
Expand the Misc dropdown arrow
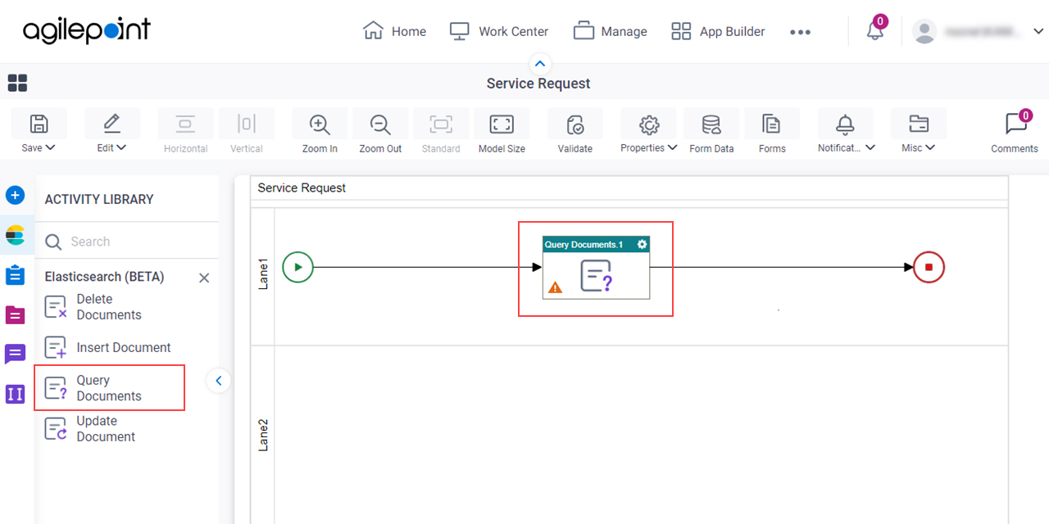pyautogui.click(x=929, y=148)
